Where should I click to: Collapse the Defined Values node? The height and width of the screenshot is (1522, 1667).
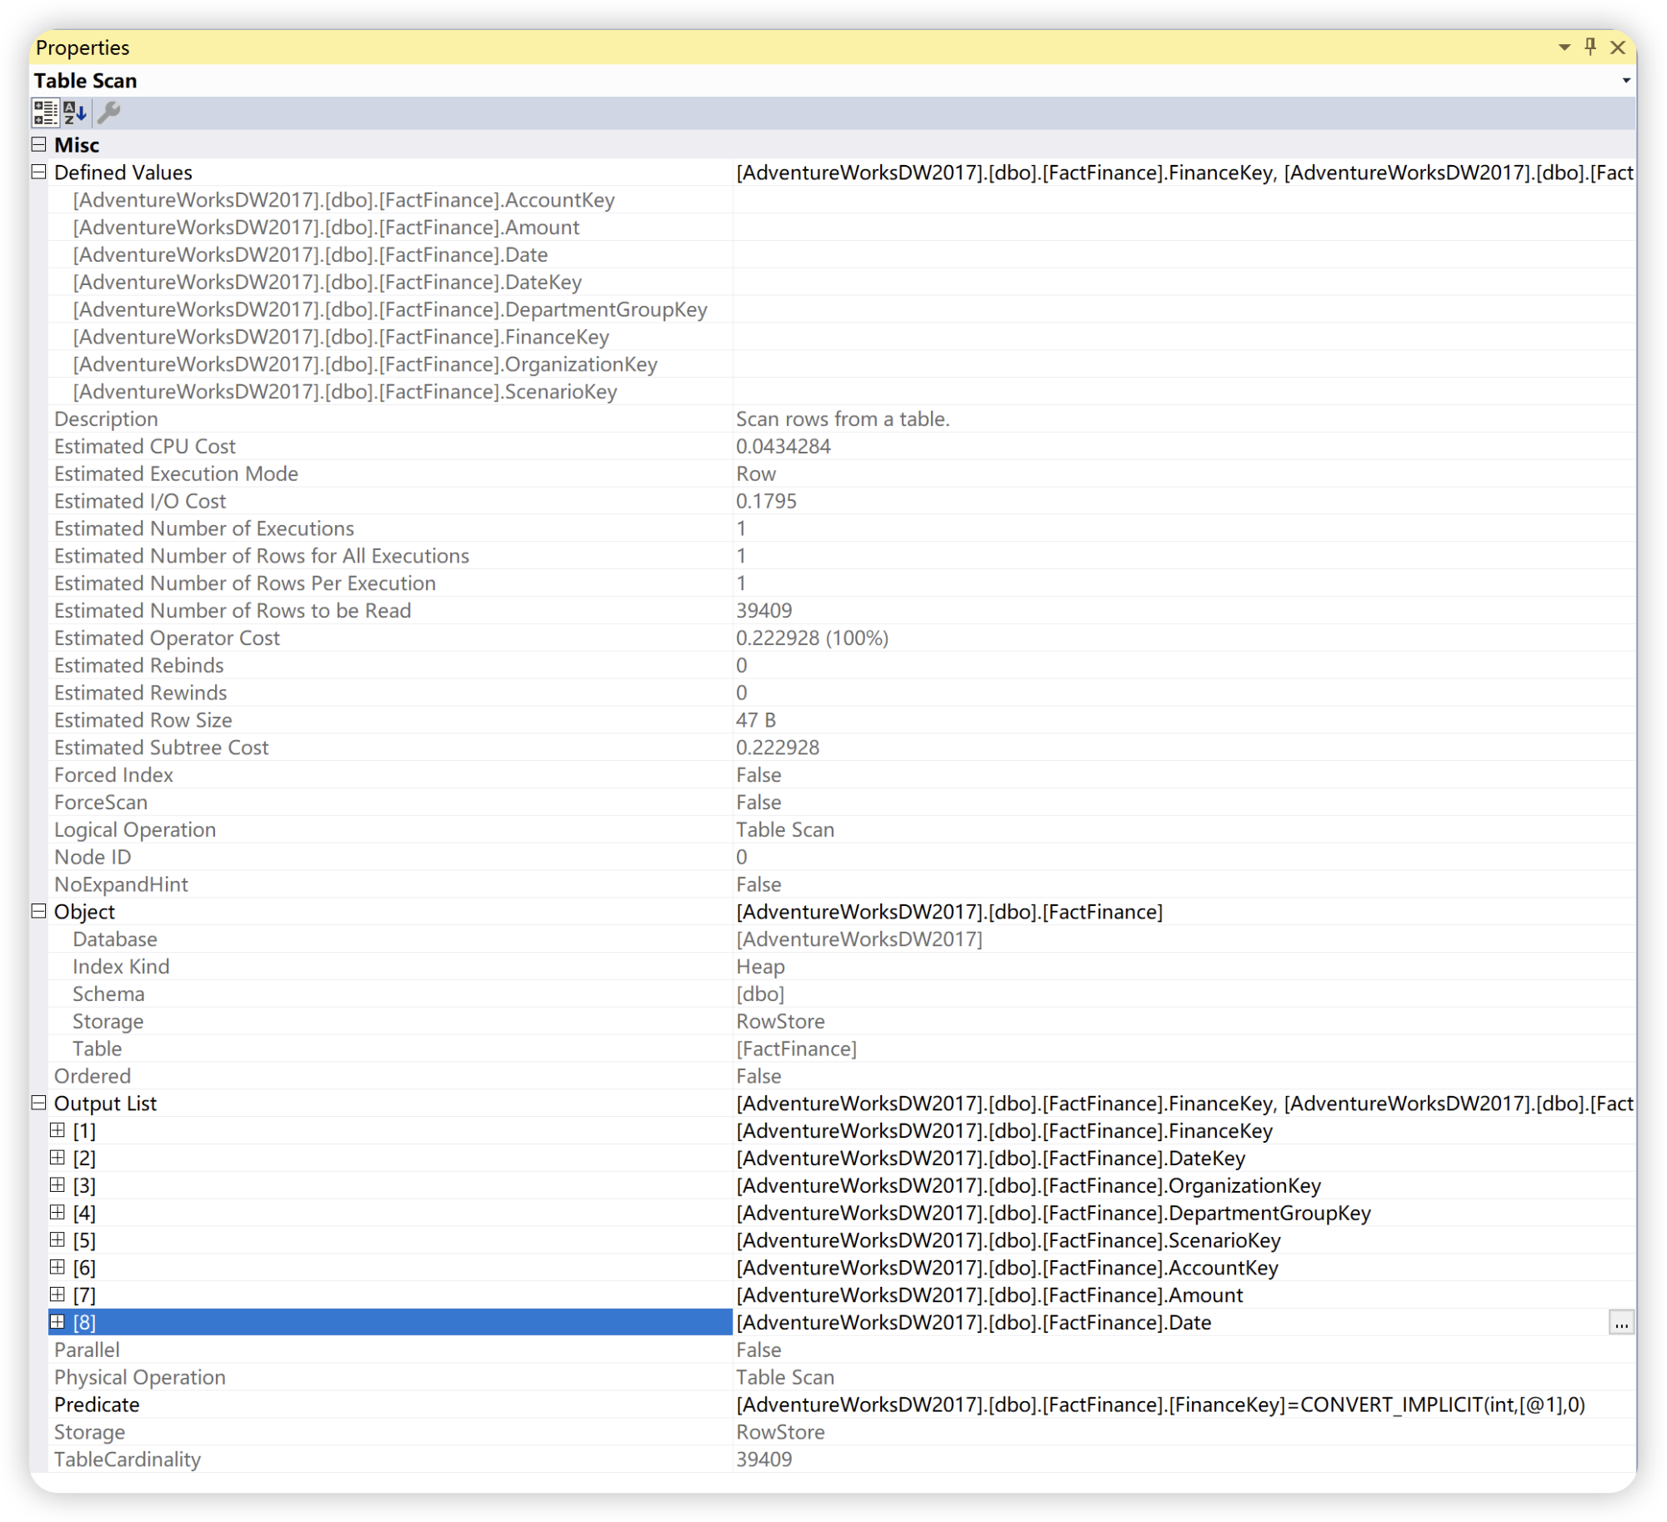click(x=38, y=173)
